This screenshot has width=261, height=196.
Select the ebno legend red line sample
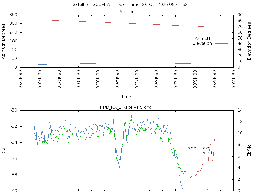221,153
